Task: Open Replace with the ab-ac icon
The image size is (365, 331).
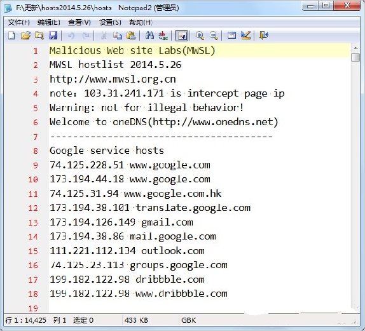Action: pos(163,36)
